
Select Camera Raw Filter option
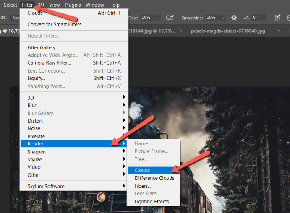(49, 63)
